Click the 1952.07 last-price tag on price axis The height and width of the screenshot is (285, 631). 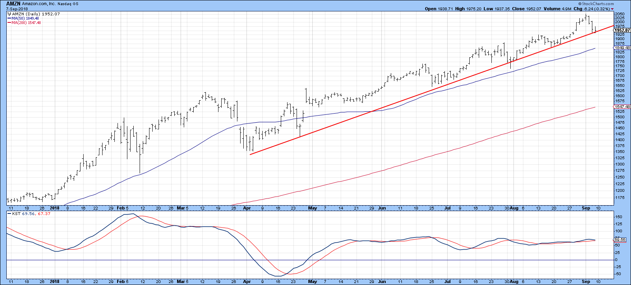(622, 30)
